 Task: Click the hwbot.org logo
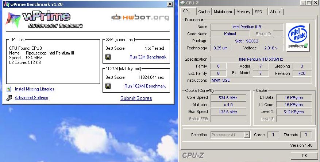140,17
